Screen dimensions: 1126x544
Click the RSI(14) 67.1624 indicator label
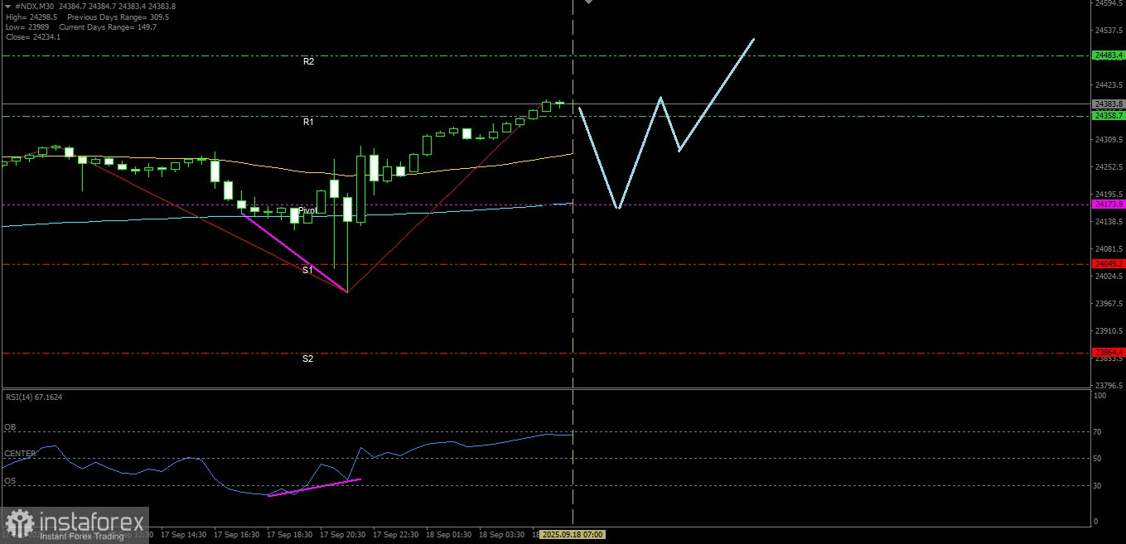click(34, 397)
